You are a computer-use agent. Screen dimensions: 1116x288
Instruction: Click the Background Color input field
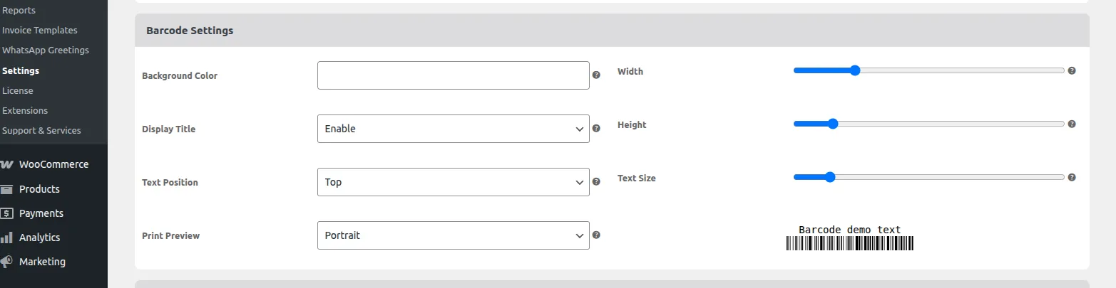click(x=453, y=75)
